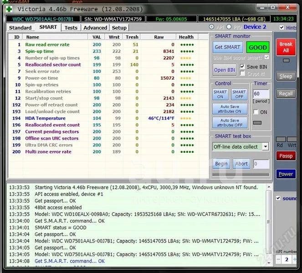
Task: Click the Recall button
Action: click(286, 94)
